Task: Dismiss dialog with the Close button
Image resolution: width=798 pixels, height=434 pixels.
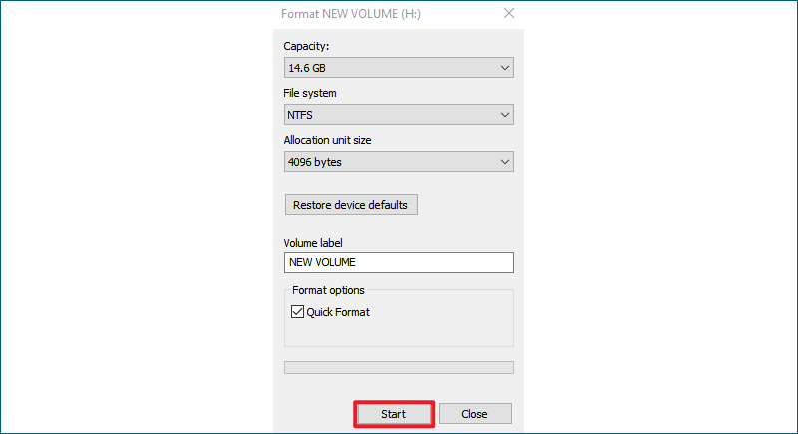Action: [x=475, y=414]
